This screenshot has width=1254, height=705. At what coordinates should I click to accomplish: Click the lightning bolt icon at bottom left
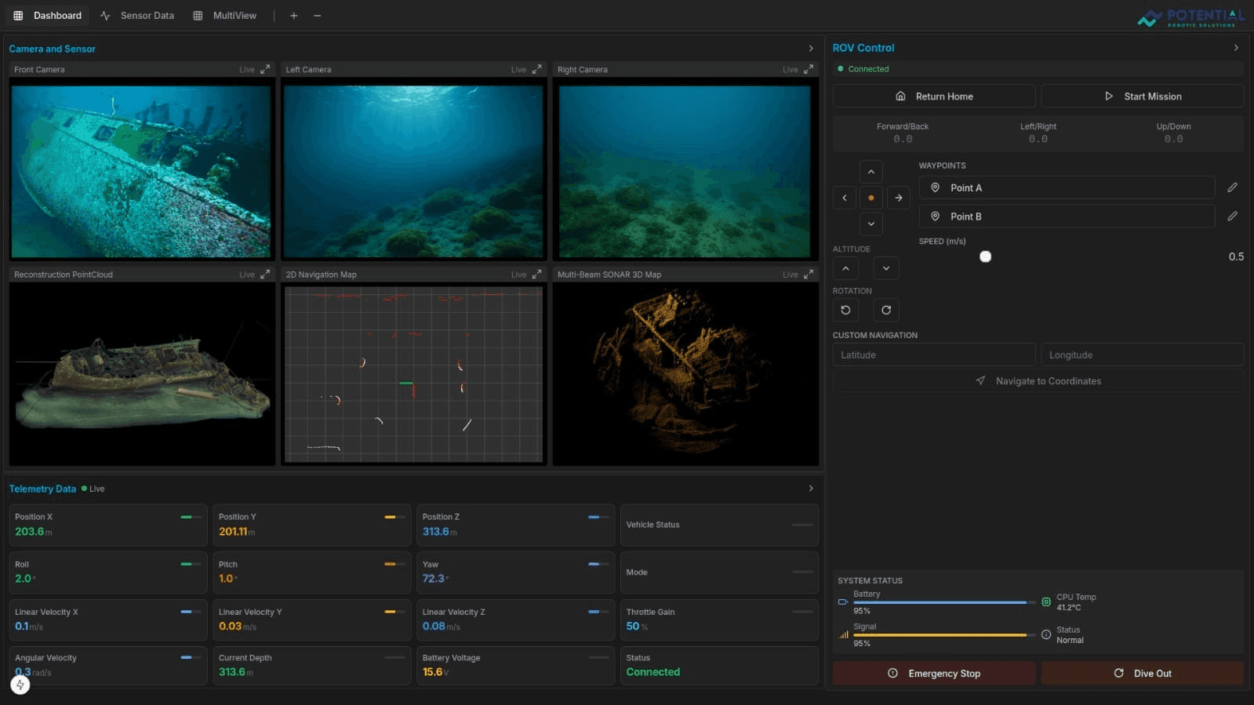click(20, 685)
